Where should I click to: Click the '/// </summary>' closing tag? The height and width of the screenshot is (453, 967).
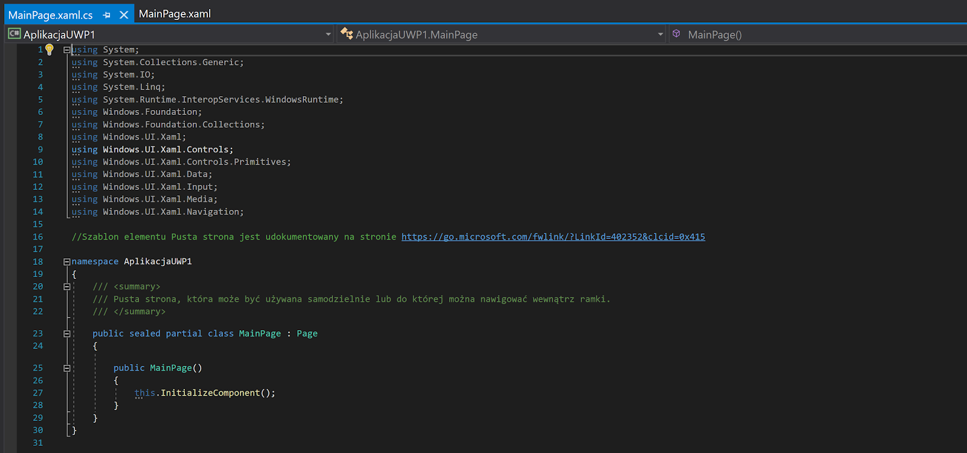[x=129, y=311]
